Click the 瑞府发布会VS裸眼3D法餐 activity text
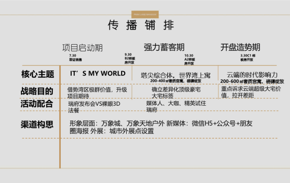290x183 pixels. coord(94,107)
